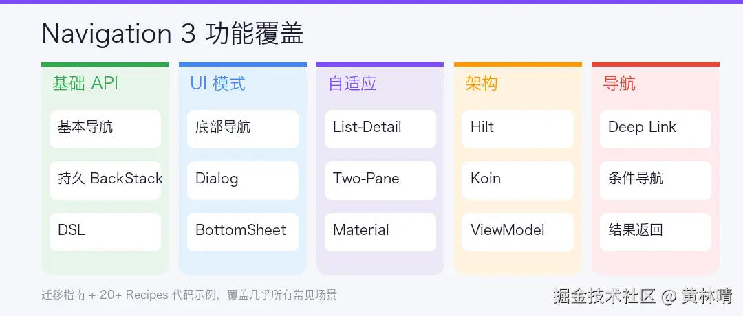Select the 持久 BackStack card
743x316 pixels.
[x=105, y=180]
